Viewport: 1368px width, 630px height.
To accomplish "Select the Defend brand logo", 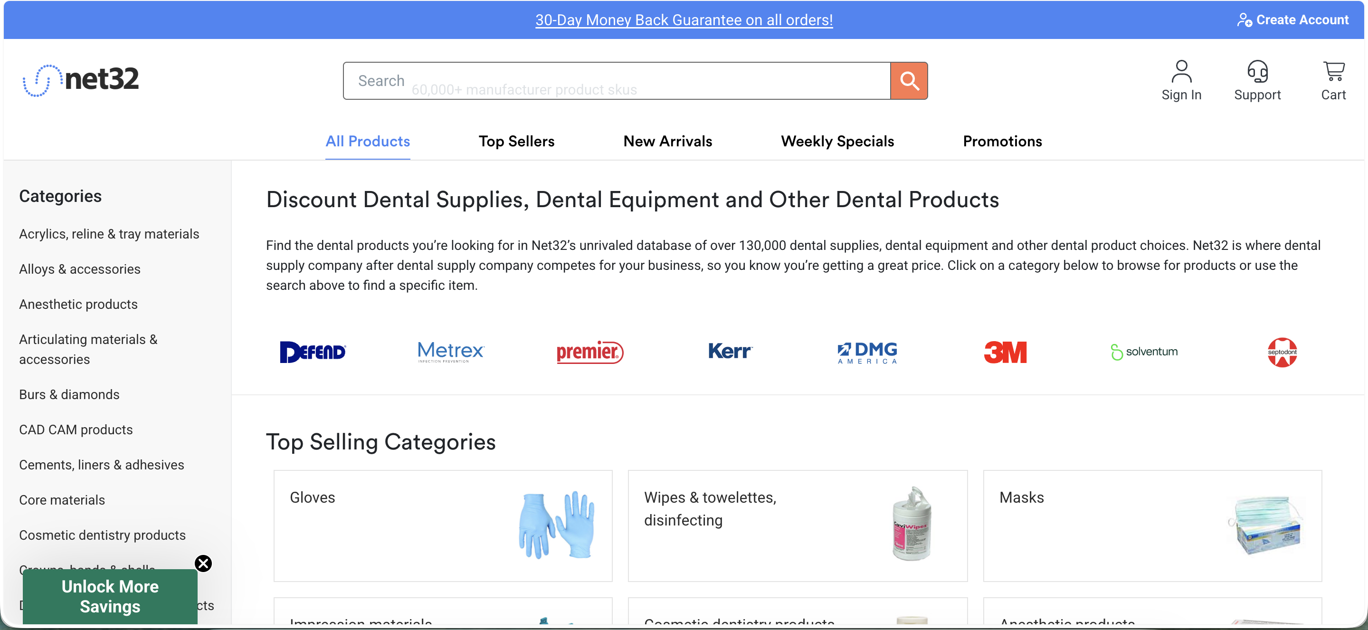I will [x=313, y=352].
